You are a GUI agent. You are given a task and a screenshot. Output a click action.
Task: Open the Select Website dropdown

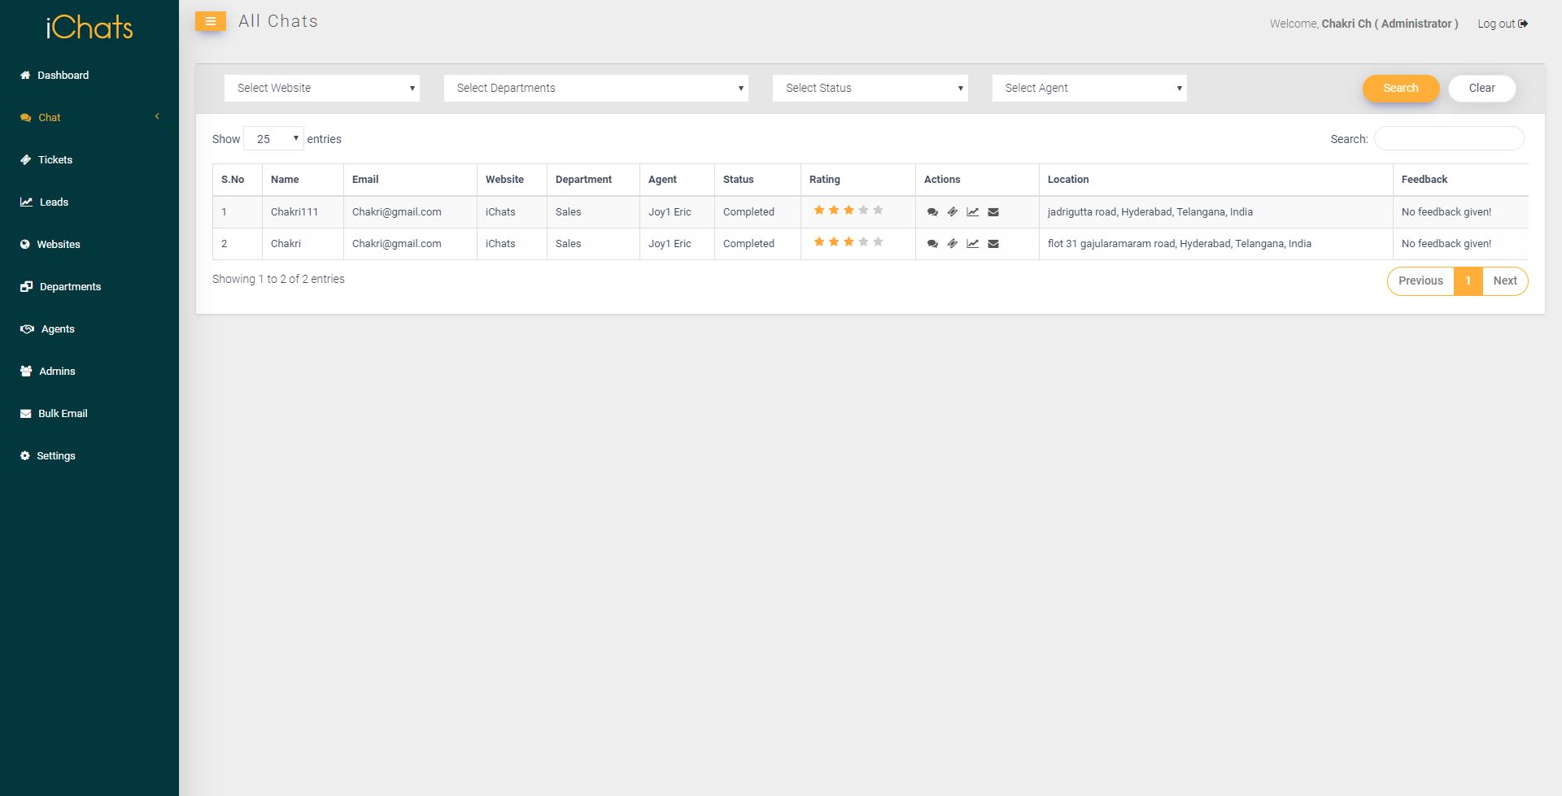[x=322, y=88]
